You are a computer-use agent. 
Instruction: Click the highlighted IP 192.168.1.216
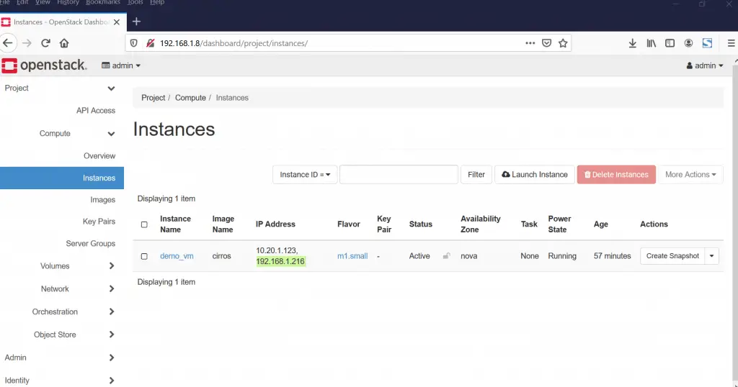(x=280, y=262)
